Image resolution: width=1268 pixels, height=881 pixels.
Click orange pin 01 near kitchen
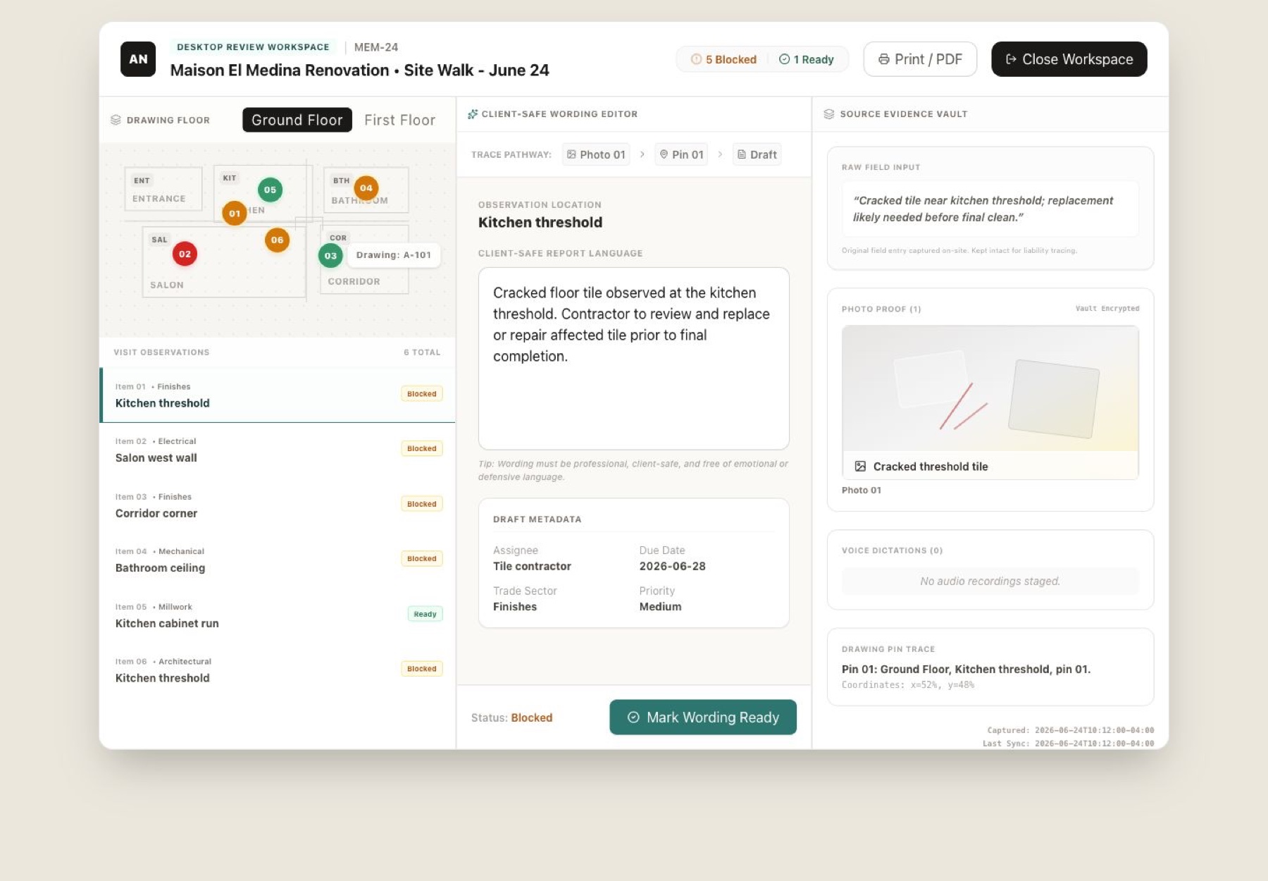click(235, 214)
